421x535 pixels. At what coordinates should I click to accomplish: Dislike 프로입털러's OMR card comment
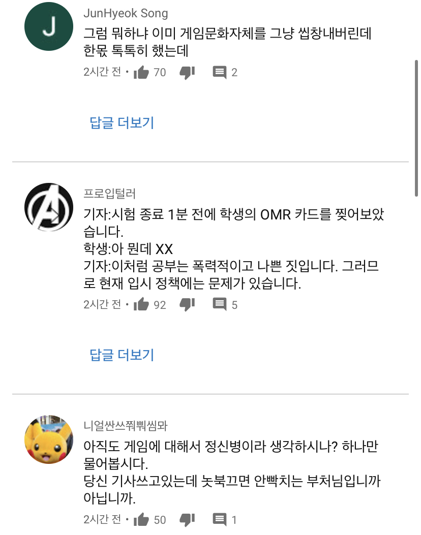(x=187, y=305)
